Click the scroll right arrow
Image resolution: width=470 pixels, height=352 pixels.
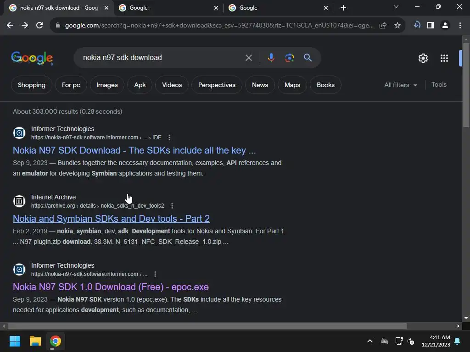(x=459, y=326)
